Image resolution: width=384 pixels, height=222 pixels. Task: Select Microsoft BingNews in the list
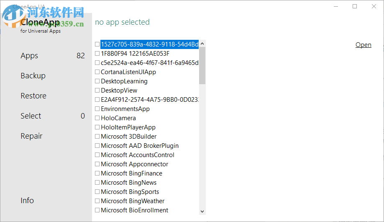(x=128, y=183)
